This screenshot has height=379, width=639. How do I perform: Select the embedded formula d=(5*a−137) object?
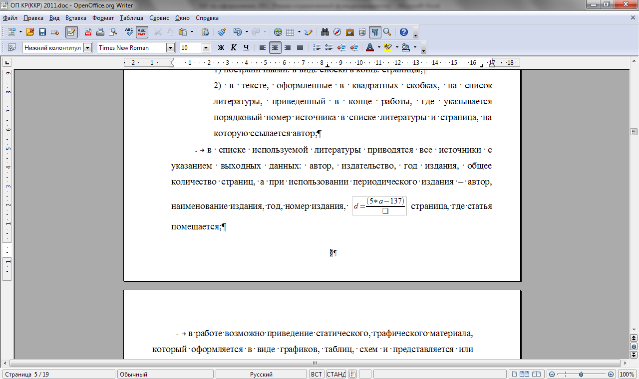tap(379, 205)
